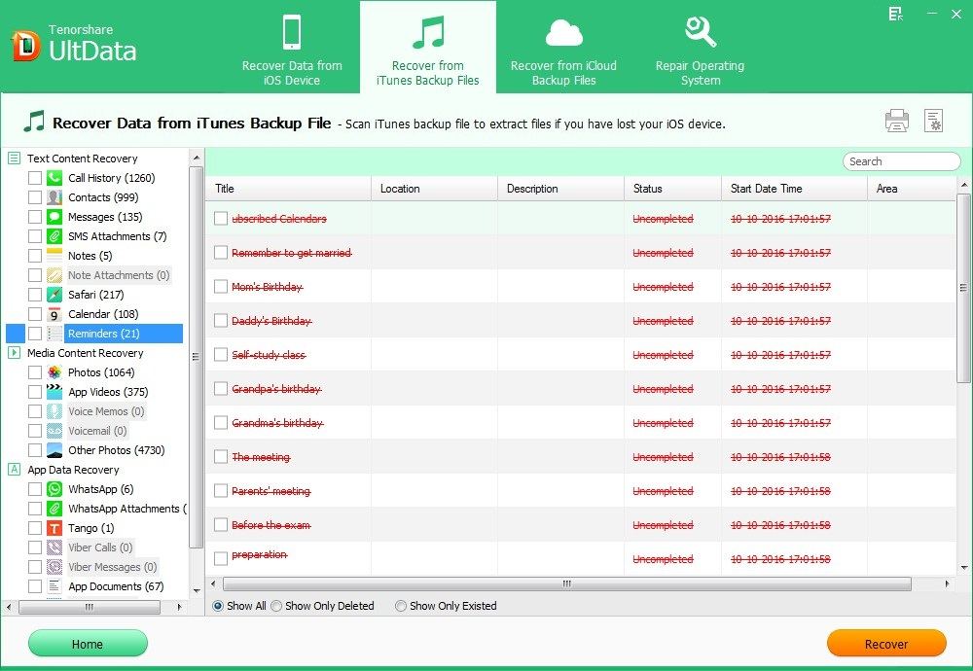Click the Safari icon in Text Content Recovery
Screen dimensions: 973x671
pos(54,295)
